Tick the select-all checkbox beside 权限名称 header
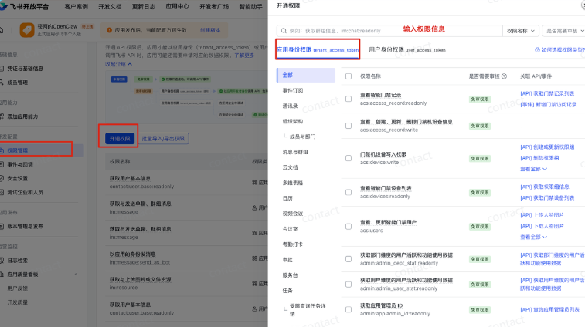Viewport: 585px width, 327px height. click(x=349, y=76)
